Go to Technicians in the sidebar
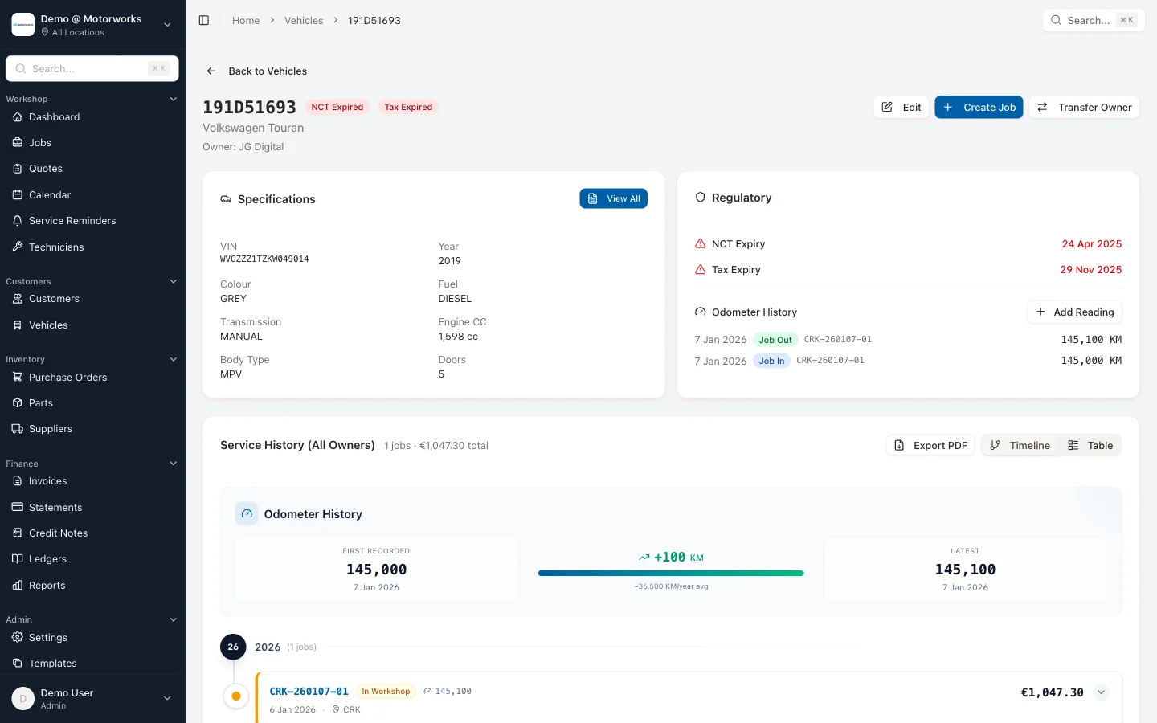 (55, 247)
